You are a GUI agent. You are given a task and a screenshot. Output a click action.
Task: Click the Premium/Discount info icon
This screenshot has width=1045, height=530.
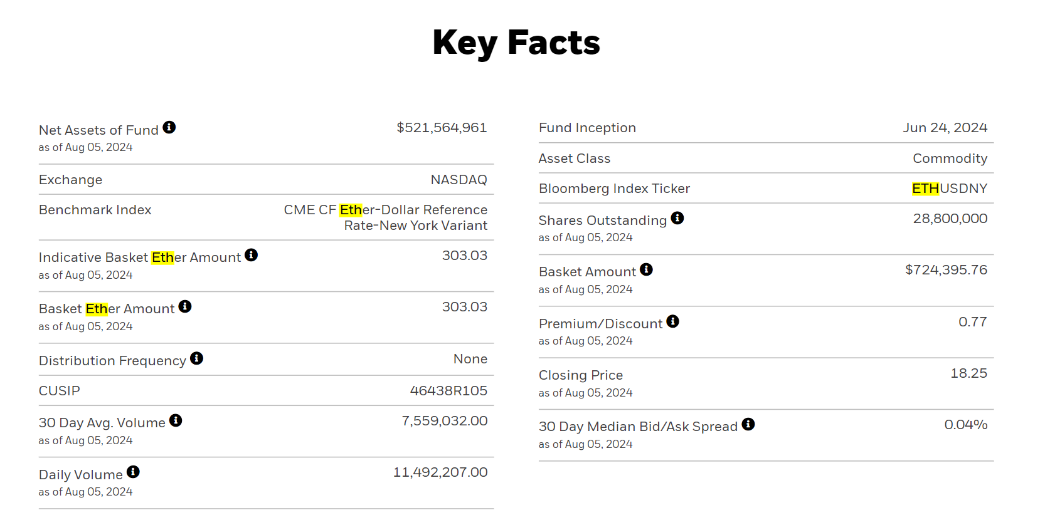point(672,322)
